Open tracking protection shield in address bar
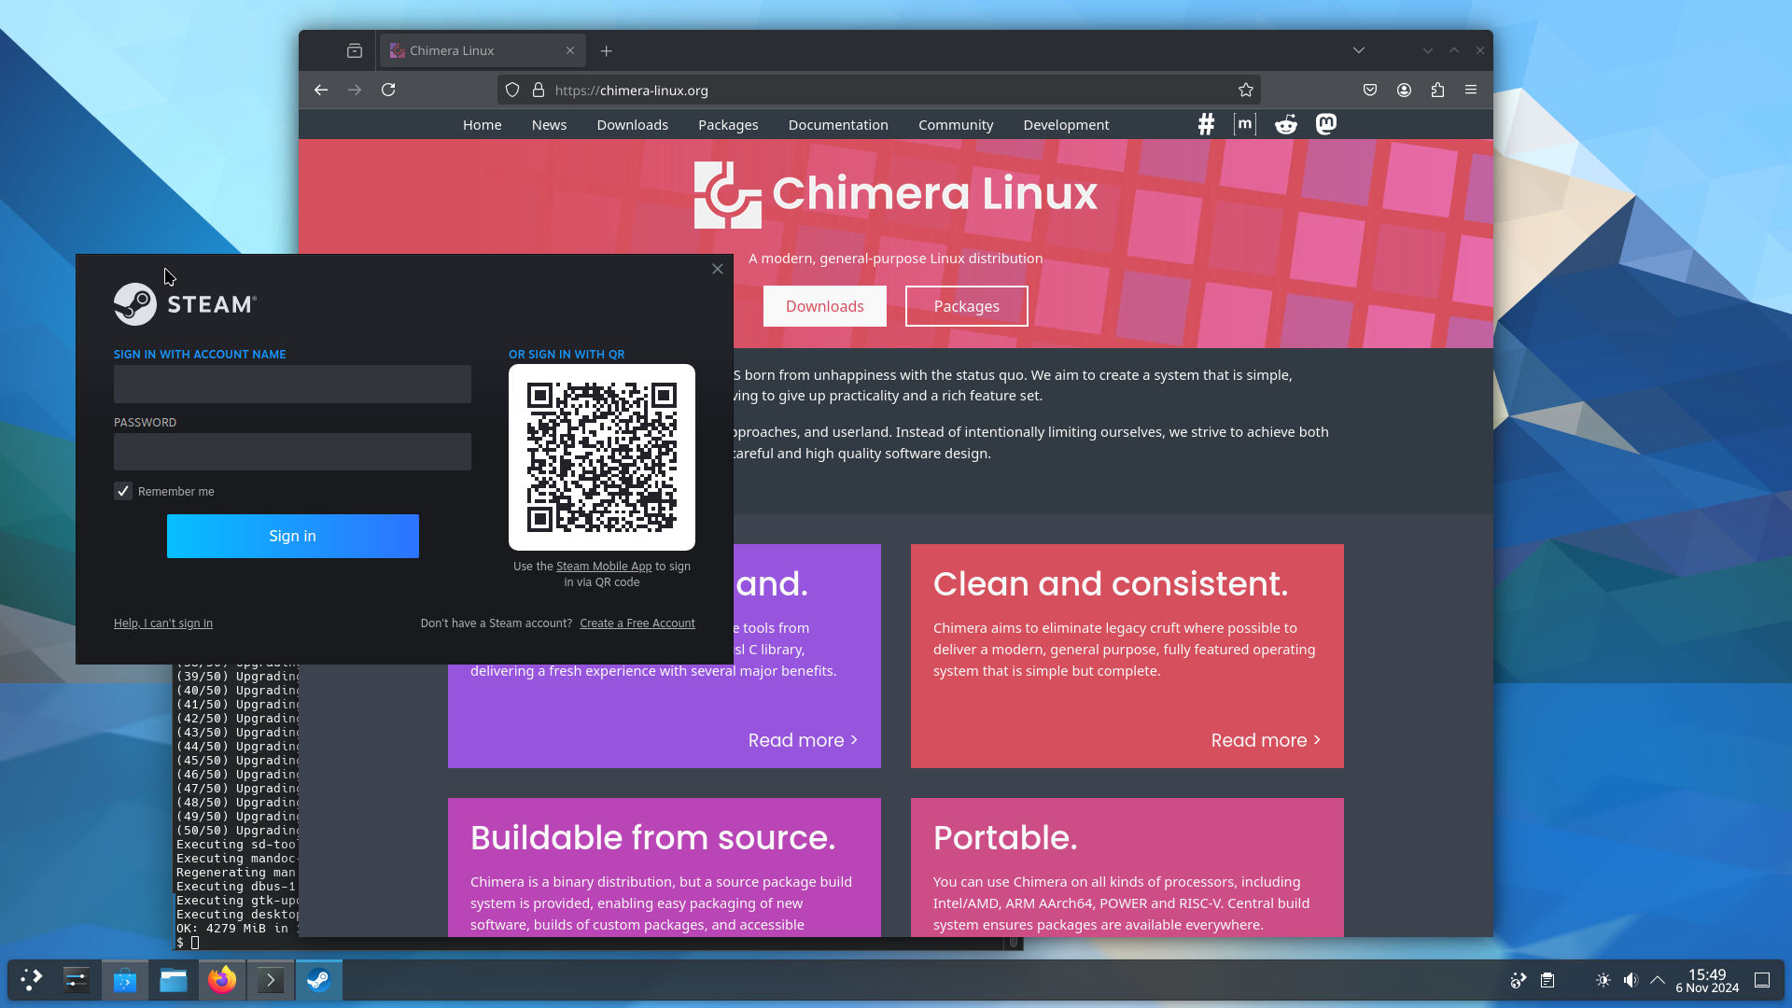Screen dimensions: 1792x1008 pyautogui.click(x=512, y=90)
